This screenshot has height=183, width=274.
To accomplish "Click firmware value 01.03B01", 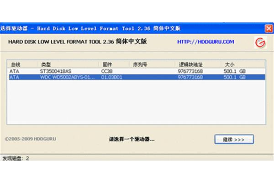I will 111,77.
